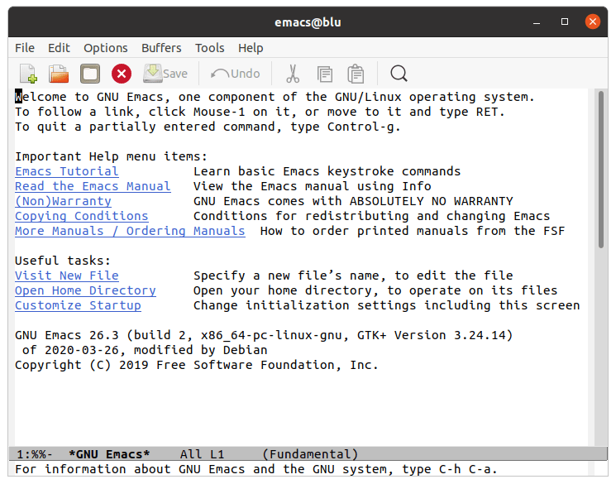This screenshot has height=484, width=616.
Task: Open the Help menu
Action: 251,48
